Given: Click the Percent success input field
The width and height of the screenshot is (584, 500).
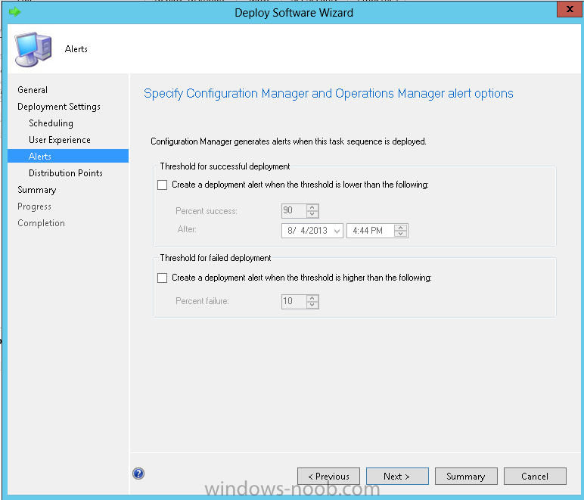Looking at the screenshot, I should click(x=293, y=211).
